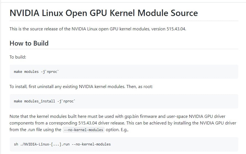This screenshot has width=246, height=154.
Task: Click "nproc" in the make modules command
Action: [52, 72]
